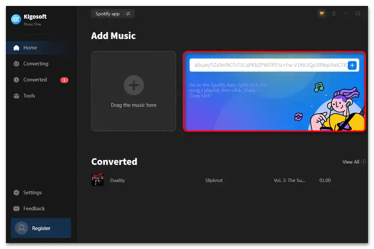Click the blue plus add-link button
374x249 pixels.
pyautogui.click(x=352, y=65)
